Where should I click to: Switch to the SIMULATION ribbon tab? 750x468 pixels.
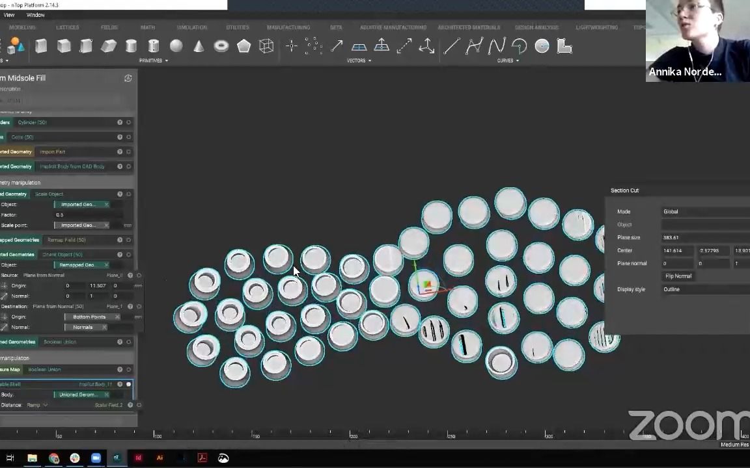191,27
